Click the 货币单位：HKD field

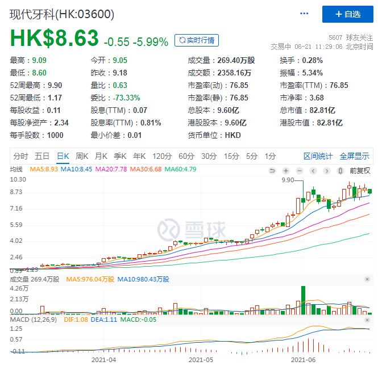tap(214, 136)
